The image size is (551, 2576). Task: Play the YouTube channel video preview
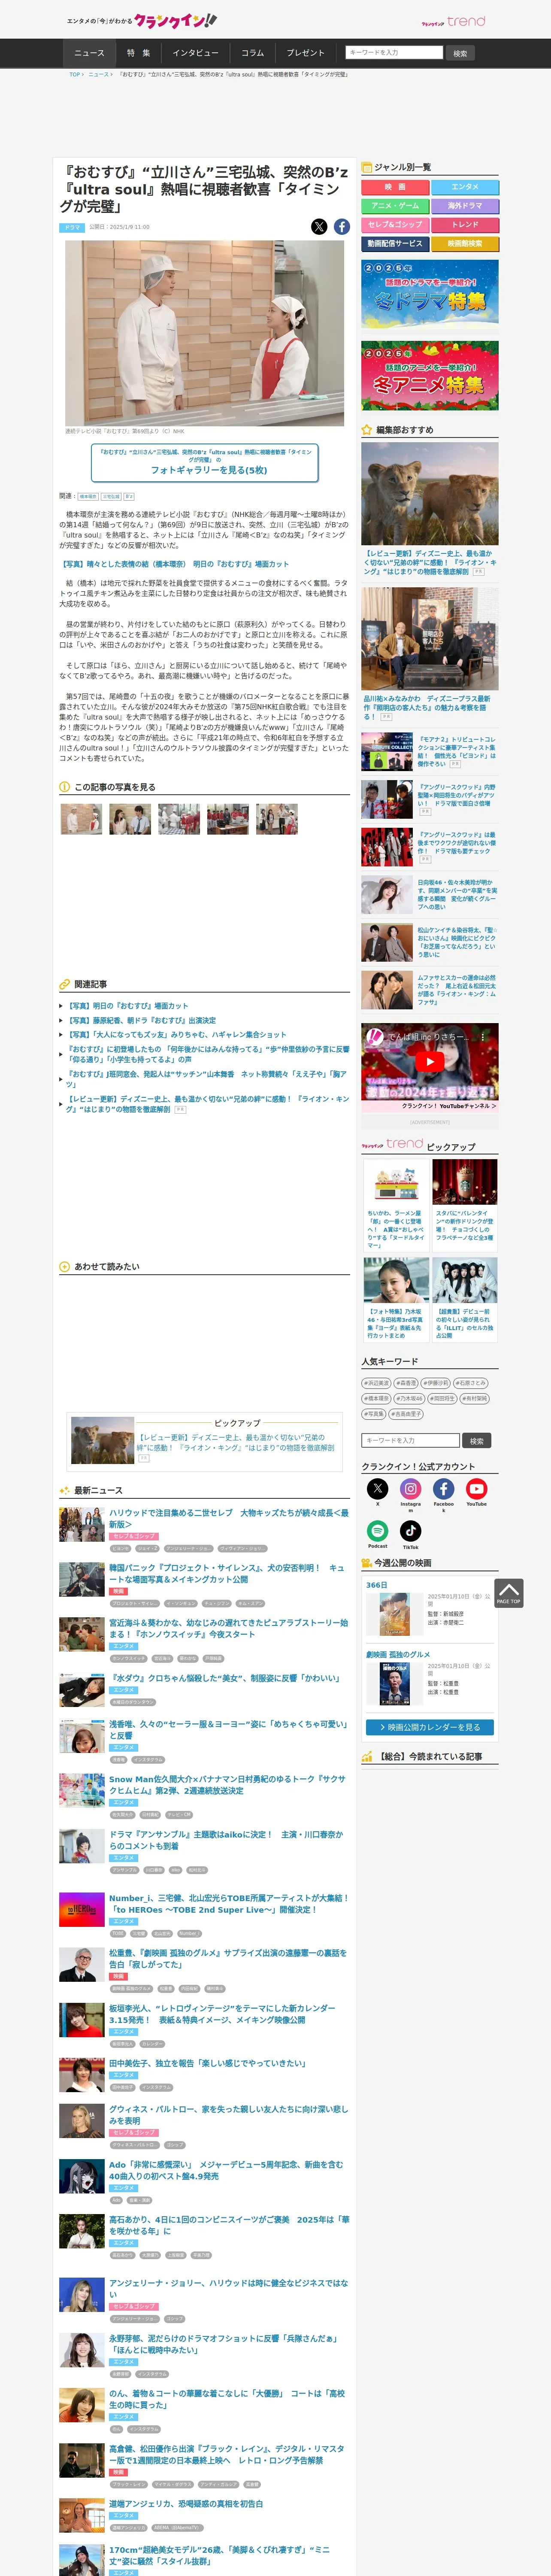pyautogui.click(x=429, y=1062)
